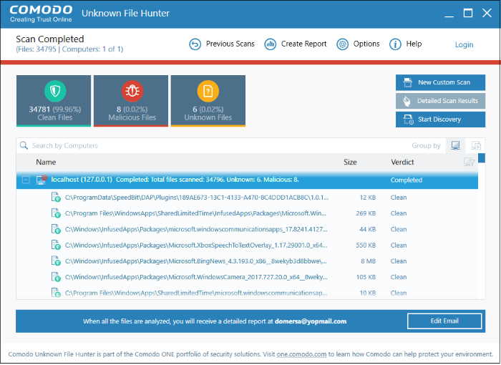Sort by the Verdict column header

click(x=402, y=162)
